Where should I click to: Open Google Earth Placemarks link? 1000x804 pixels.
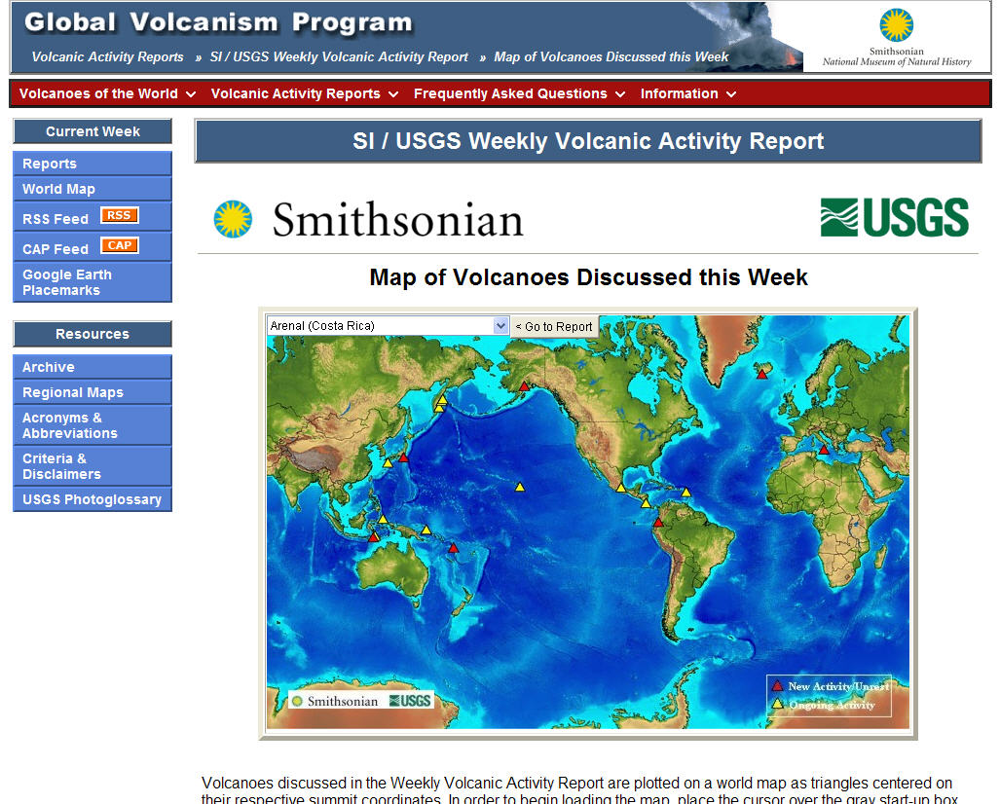(x=93, y=282)
